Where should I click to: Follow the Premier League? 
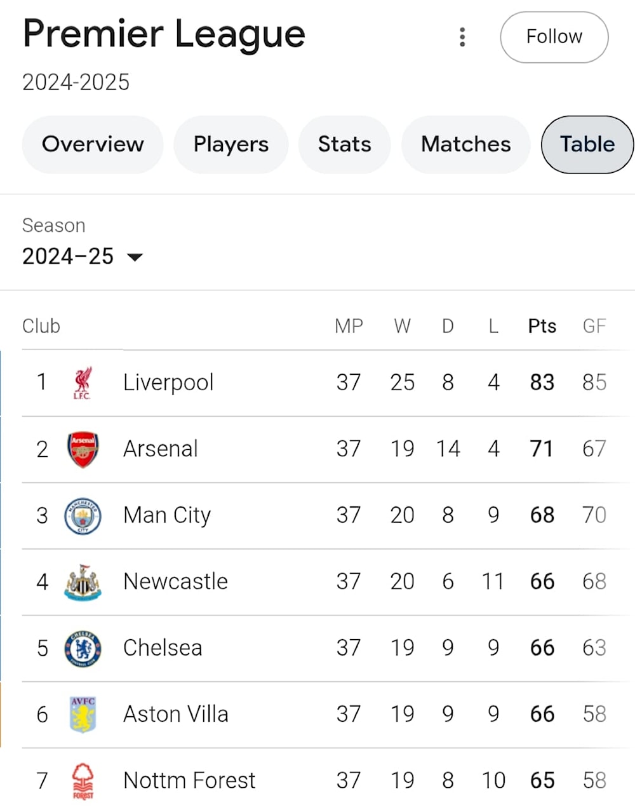click(554, 37)
